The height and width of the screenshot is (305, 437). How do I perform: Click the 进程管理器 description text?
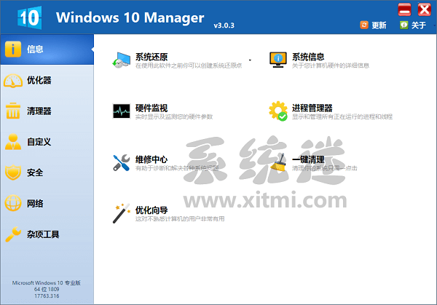(342, 116)
